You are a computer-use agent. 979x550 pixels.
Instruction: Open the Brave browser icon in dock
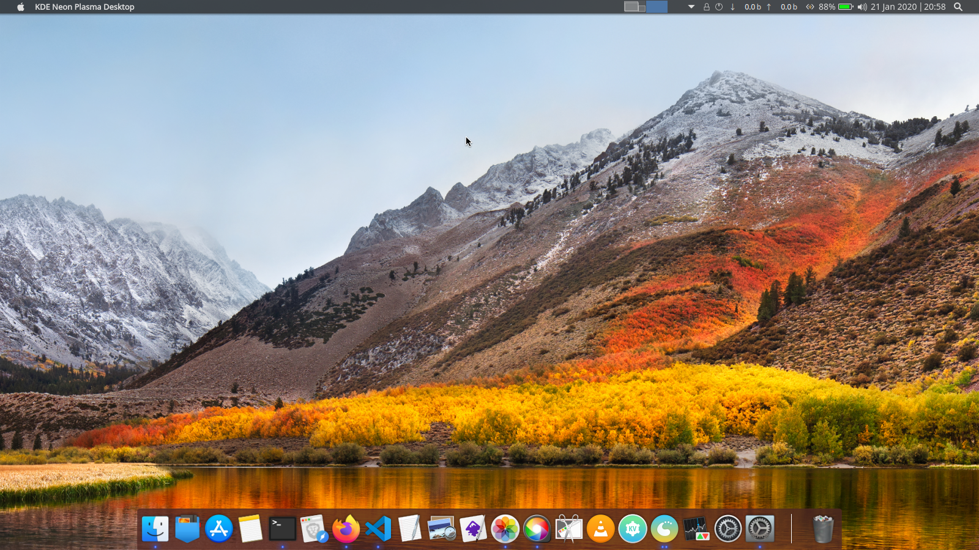pos(315,529)
